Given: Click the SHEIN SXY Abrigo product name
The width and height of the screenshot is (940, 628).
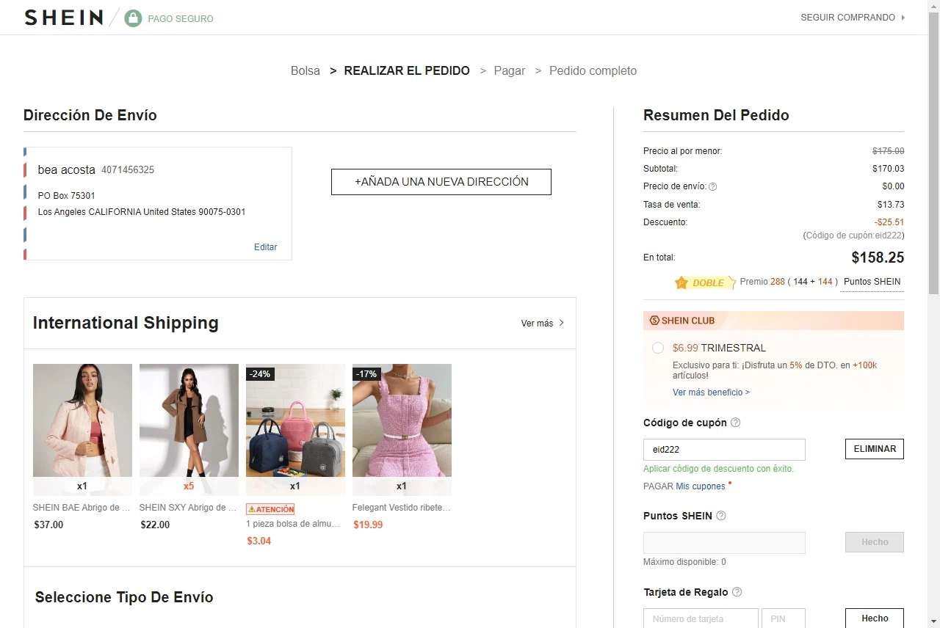Looking at the screenshot, I should tap(188, 508).
